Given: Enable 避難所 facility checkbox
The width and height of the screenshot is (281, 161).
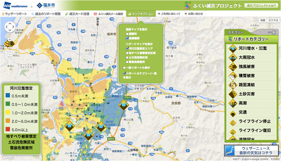Looking at the screenshot, I should click(x=127, y=34).
